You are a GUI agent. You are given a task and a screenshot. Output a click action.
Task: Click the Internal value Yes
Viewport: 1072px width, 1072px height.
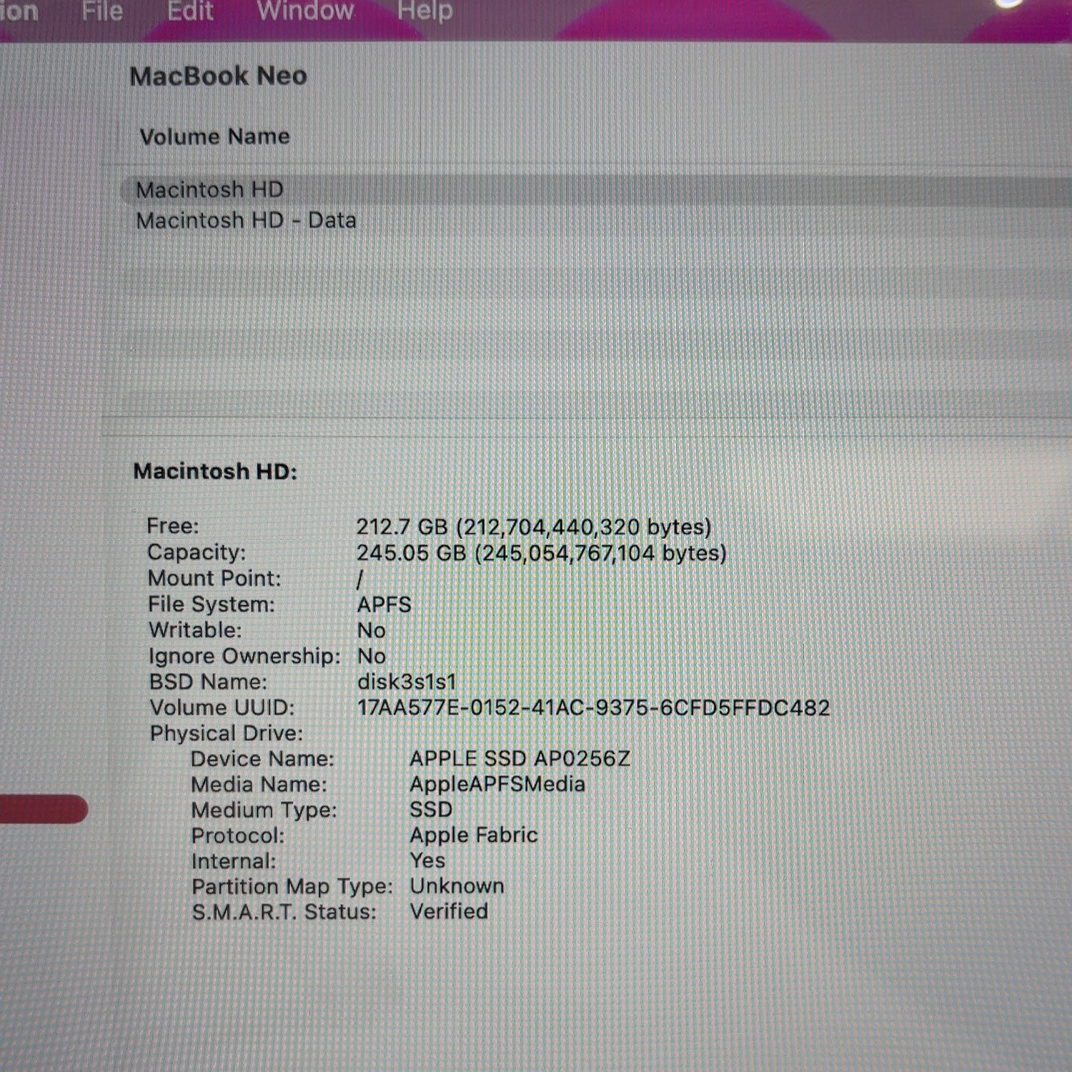(427, 860)
